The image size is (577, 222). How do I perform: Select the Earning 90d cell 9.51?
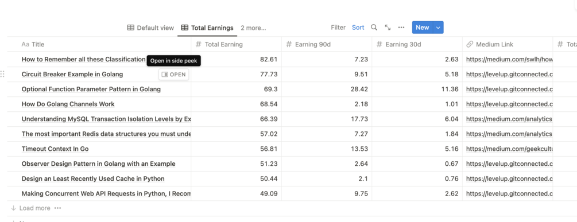click(327, 74)
